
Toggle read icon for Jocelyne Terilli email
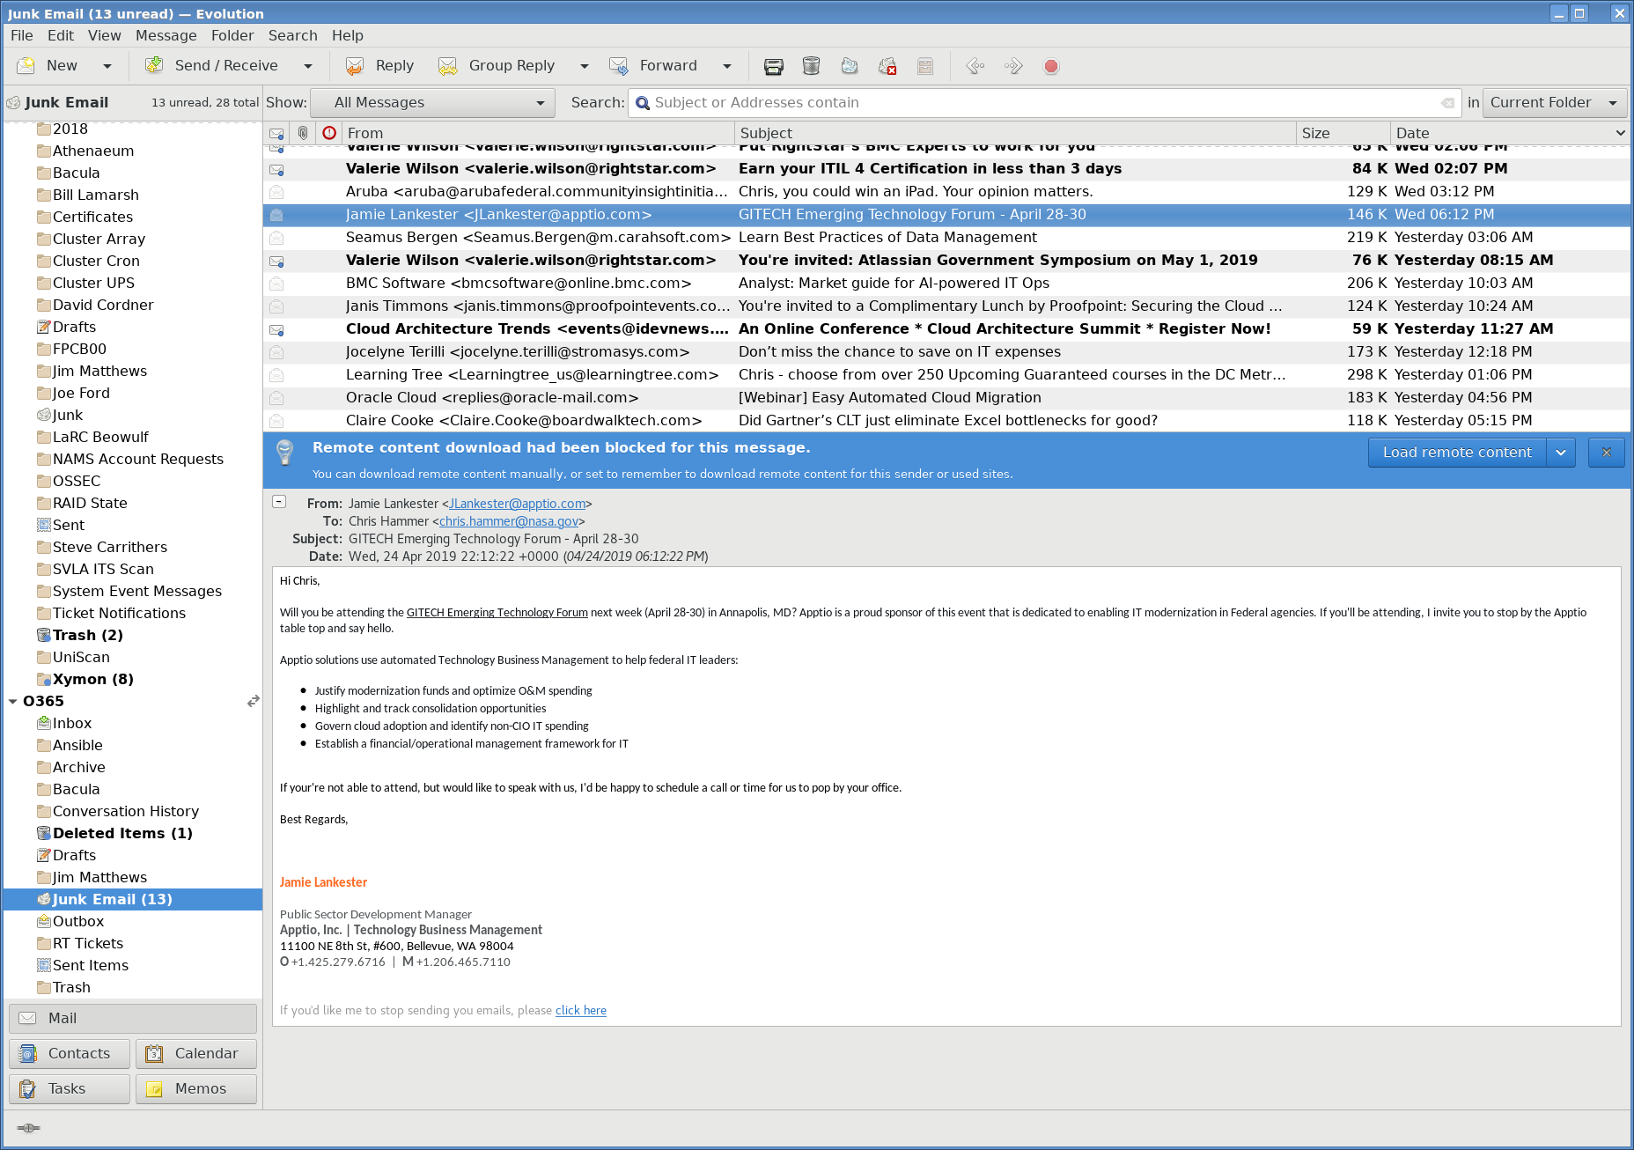276,352
